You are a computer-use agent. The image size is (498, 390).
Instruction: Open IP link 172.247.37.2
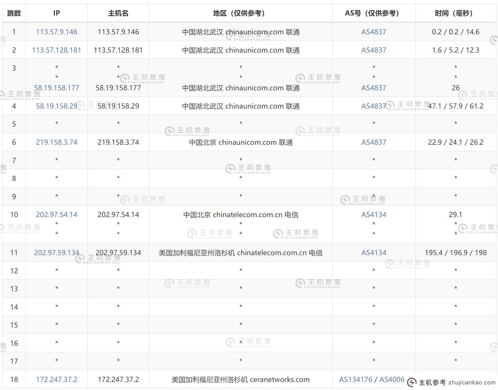tap(57, 379)
